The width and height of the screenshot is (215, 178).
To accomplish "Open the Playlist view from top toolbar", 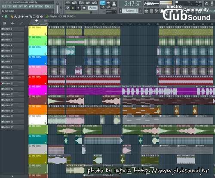I will 146,11.
